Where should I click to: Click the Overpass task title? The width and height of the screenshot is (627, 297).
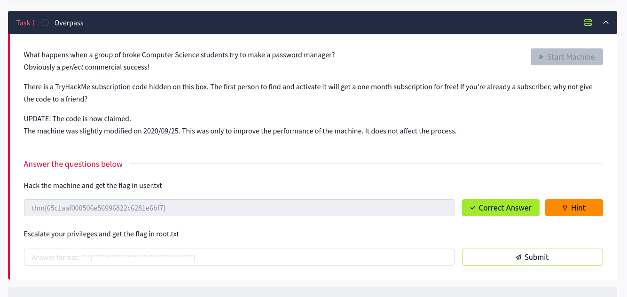69,23
